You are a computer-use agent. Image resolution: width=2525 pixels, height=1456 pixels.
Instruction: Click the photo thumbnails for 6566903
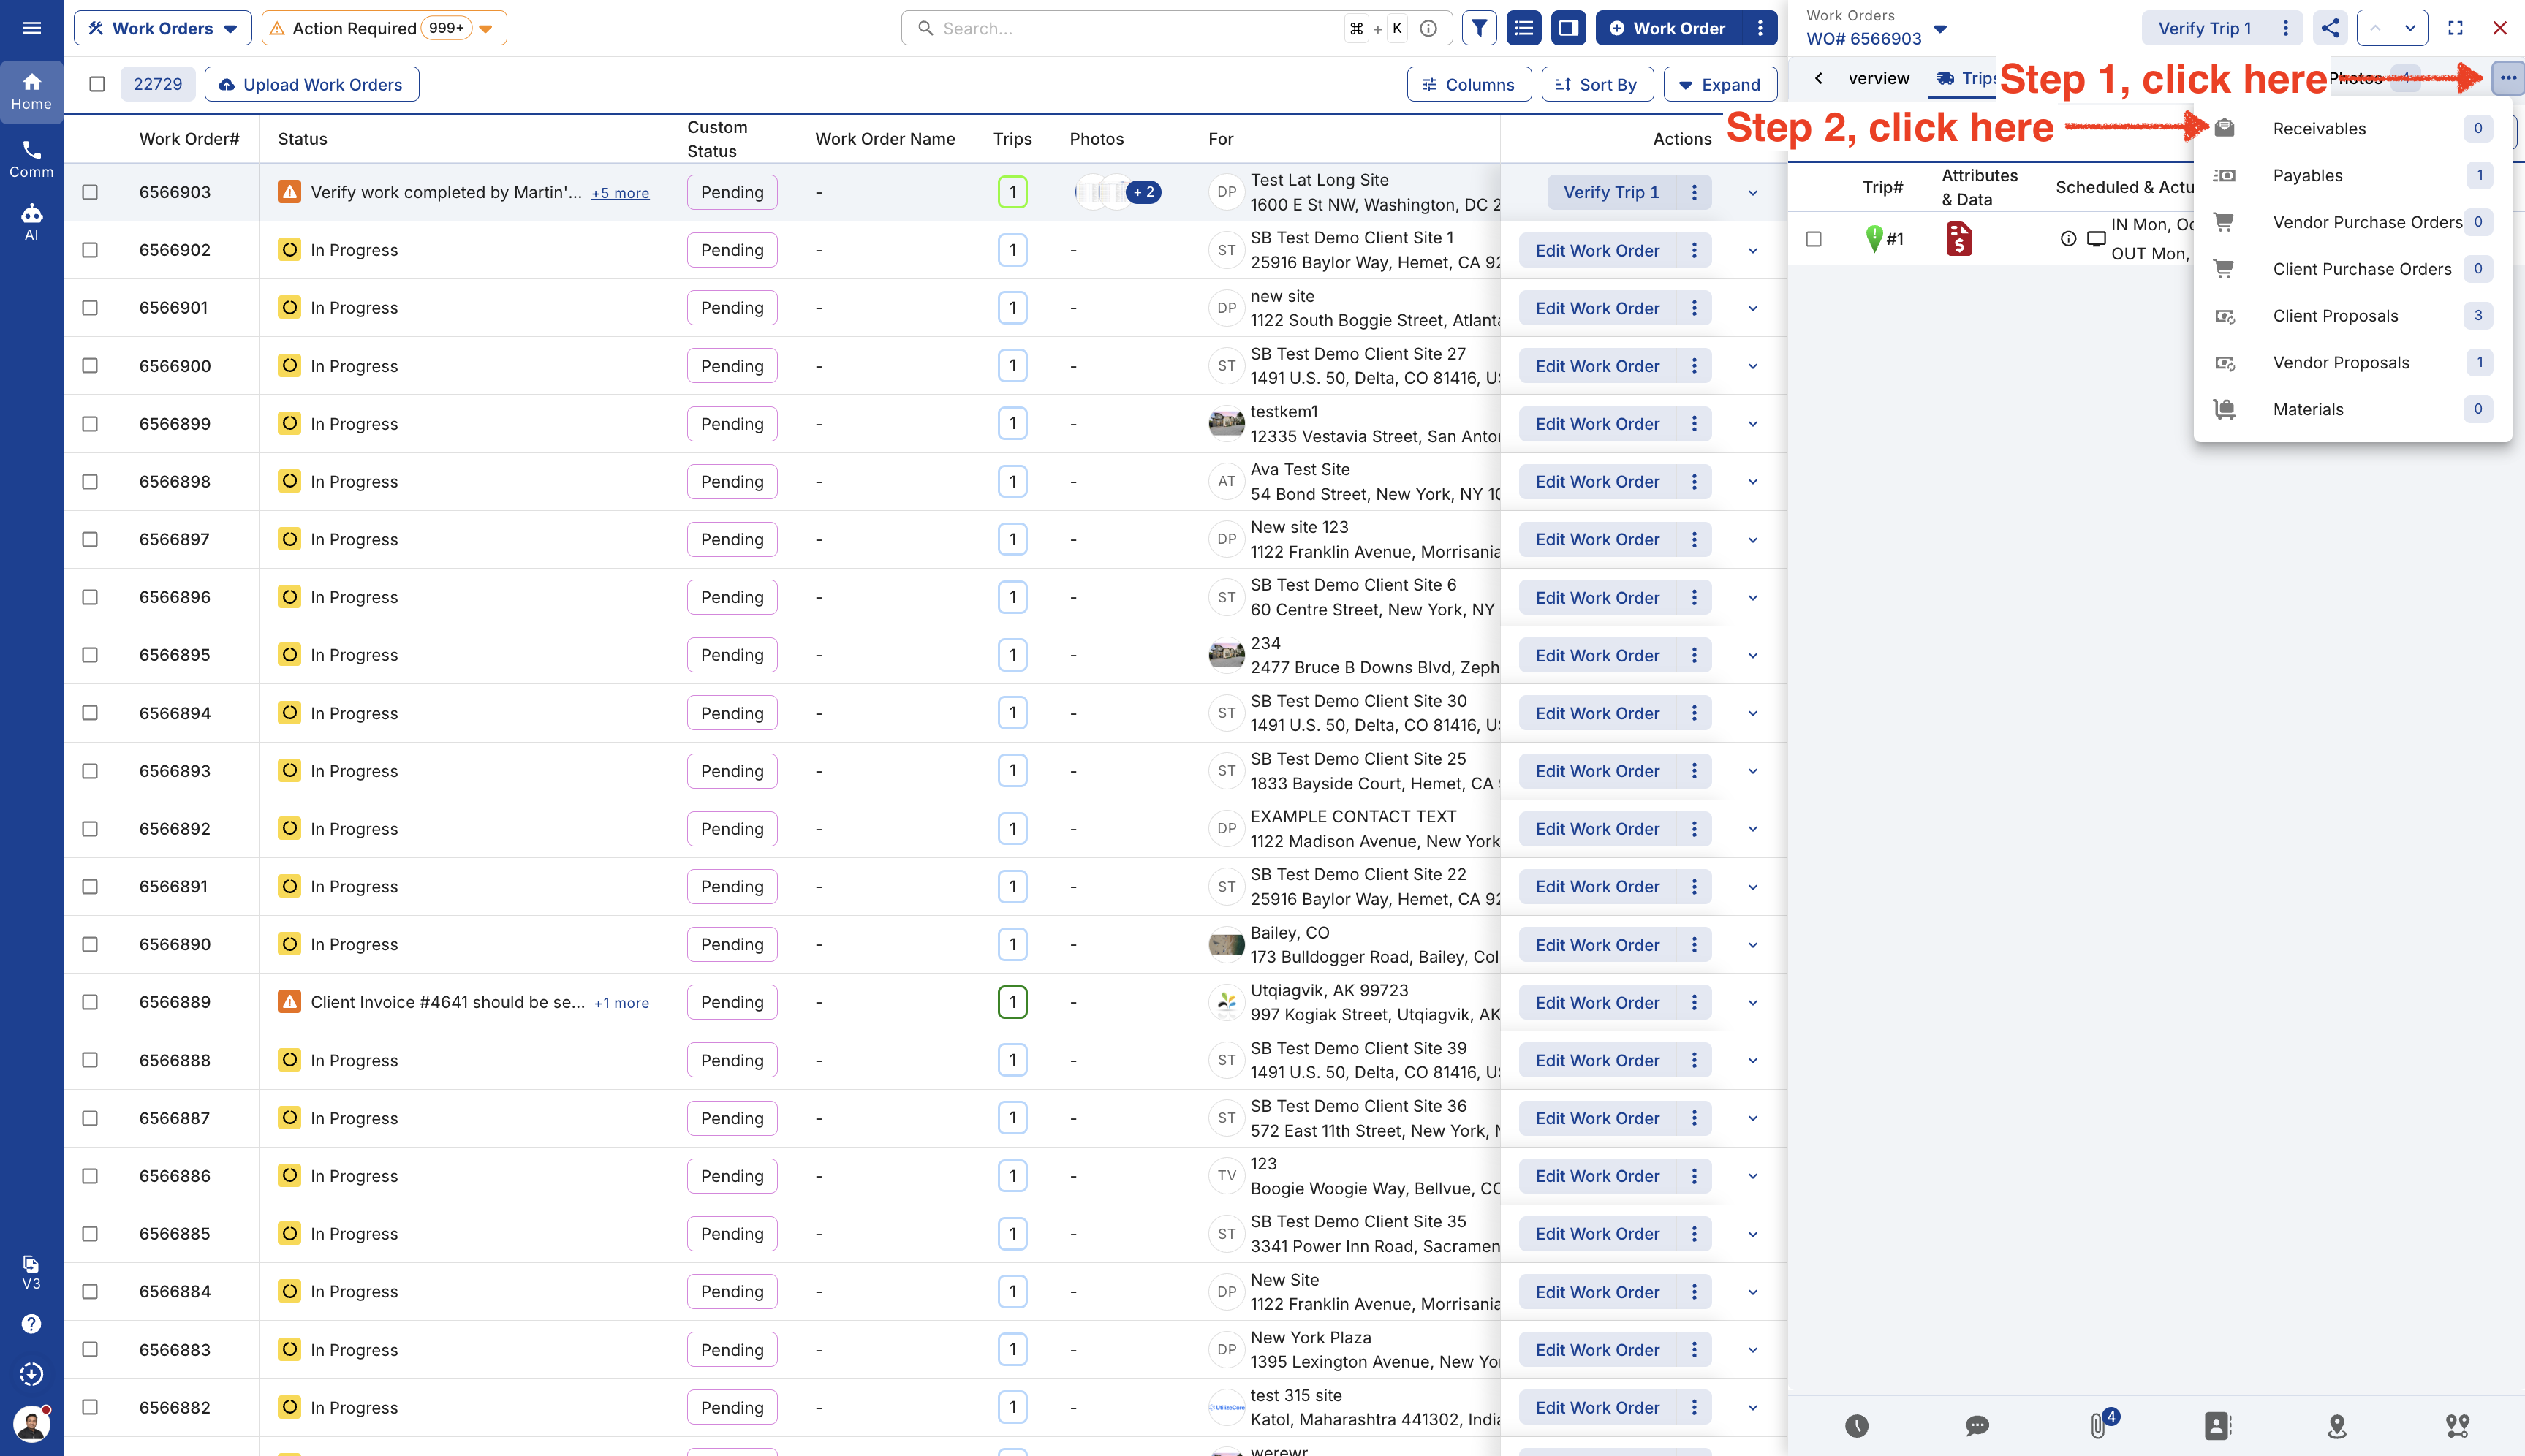point(1117,192)
